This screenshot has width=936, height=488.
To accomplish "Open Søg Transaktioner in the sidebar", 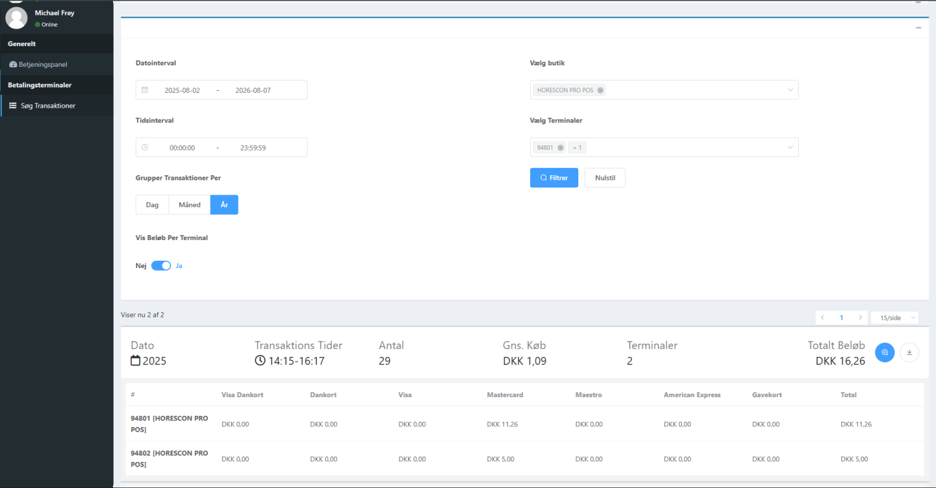I will click(57, 106).
